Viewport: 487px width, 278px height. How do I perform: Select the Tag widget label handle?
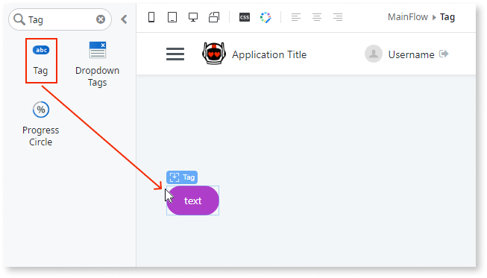coord(182,177)
